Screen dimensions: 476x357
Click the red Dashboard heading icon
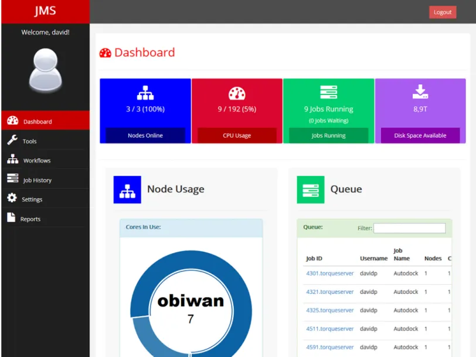click(x=106, y=53)
